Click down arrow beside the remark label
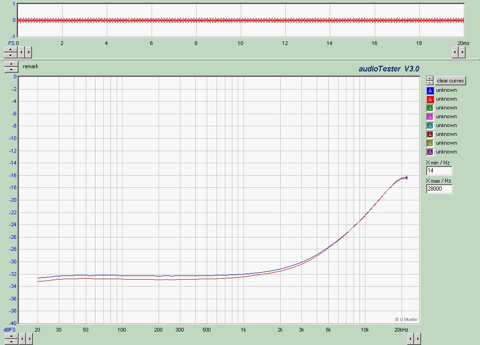 [11, 70]
